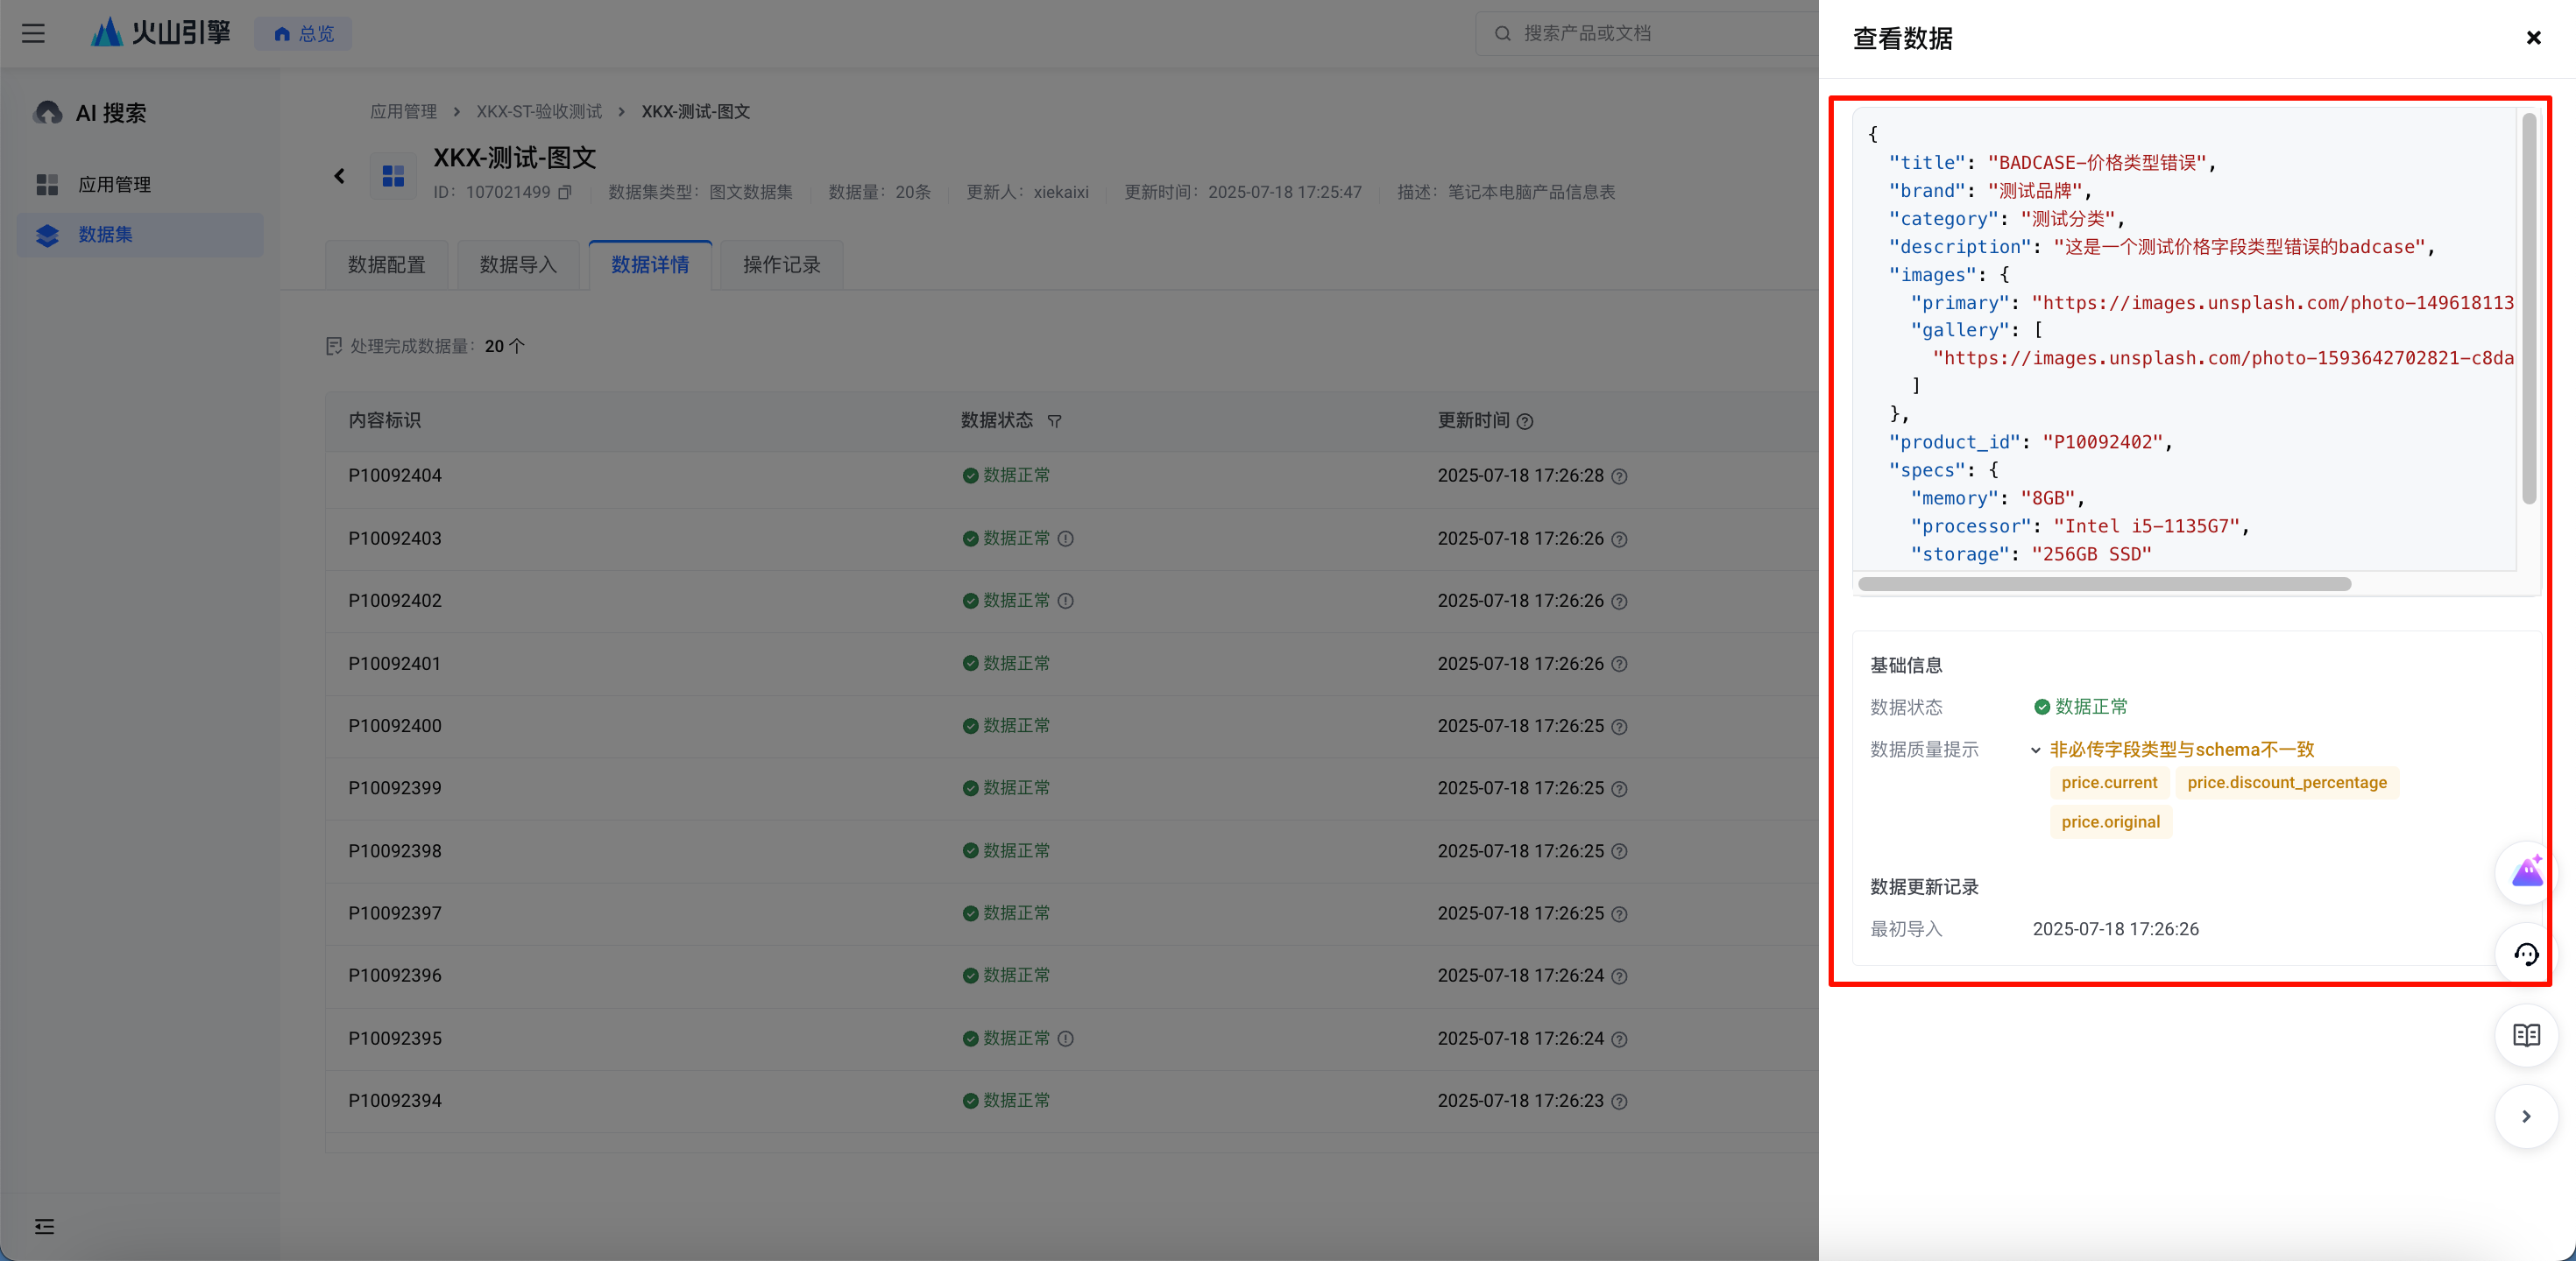
Task: Copy the dataset ID 107021499
Action: (565, 192)
